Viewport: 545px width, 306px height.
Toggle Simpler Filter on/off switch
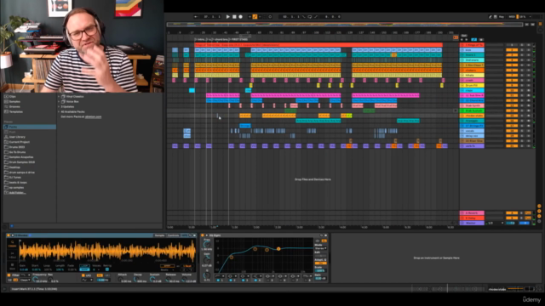coord(9,275)
